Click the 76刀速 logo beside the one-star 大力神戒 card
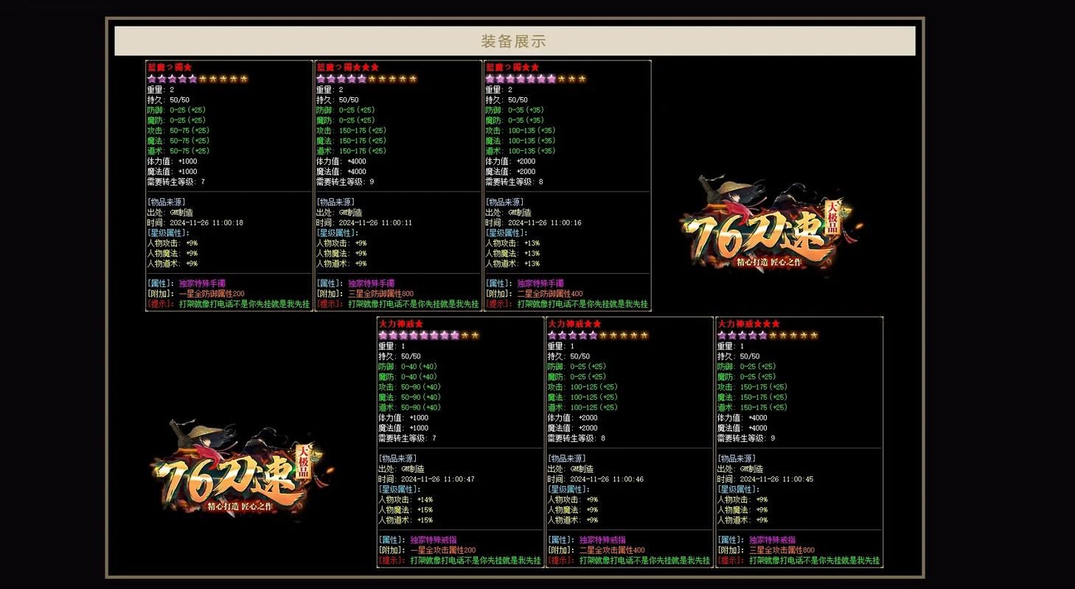 [x=241, y=470]
